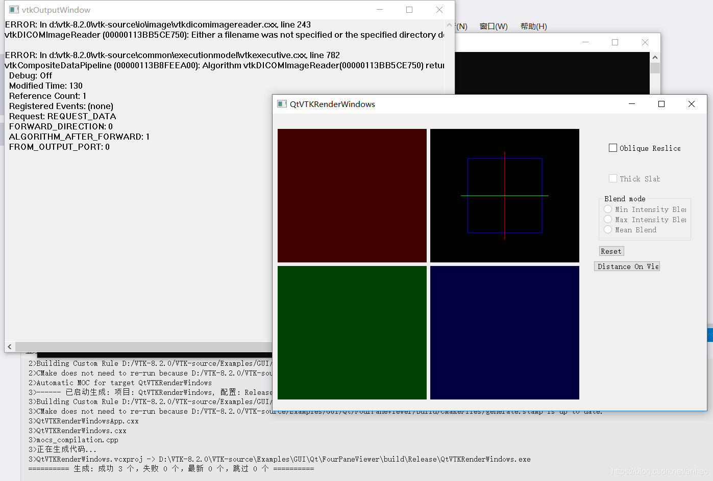The height and width of the screenshot is (481, 713).
Task: Click the 'Blend mode' group label
Action: tap(625, 199)
